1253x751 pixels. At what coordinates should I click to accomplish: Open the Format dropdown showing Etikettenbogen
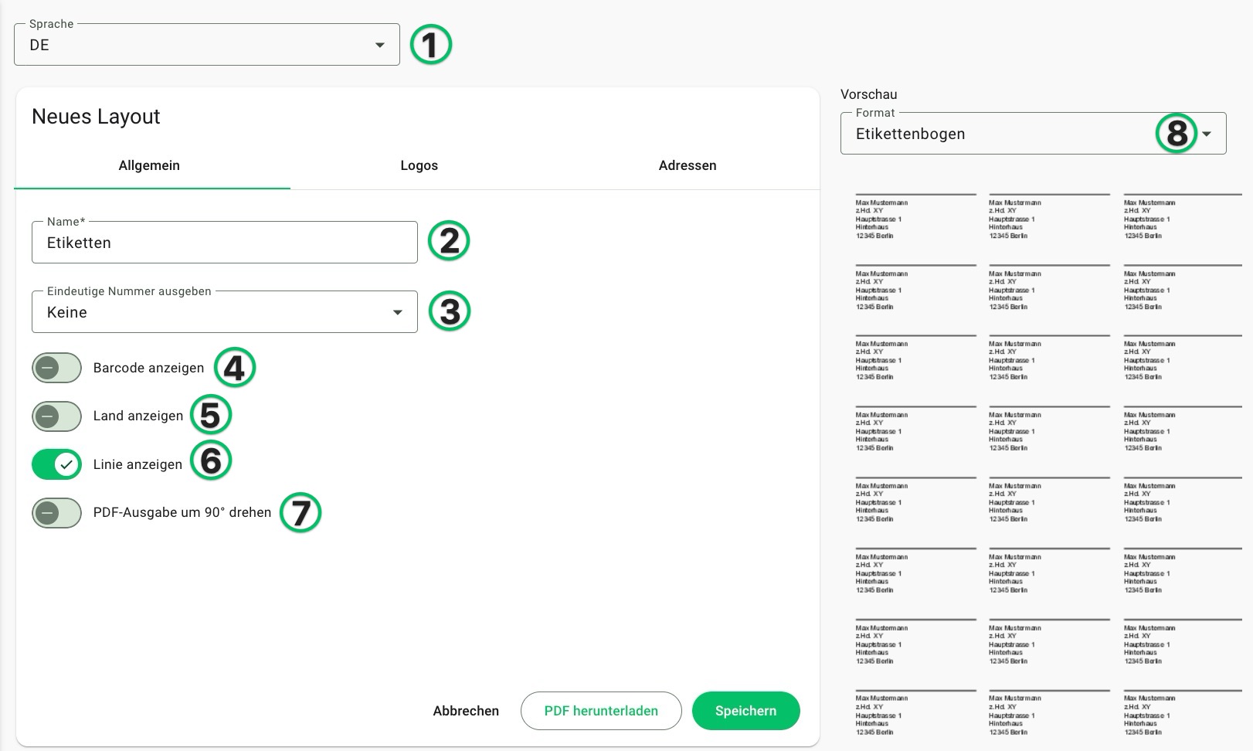1033,134
